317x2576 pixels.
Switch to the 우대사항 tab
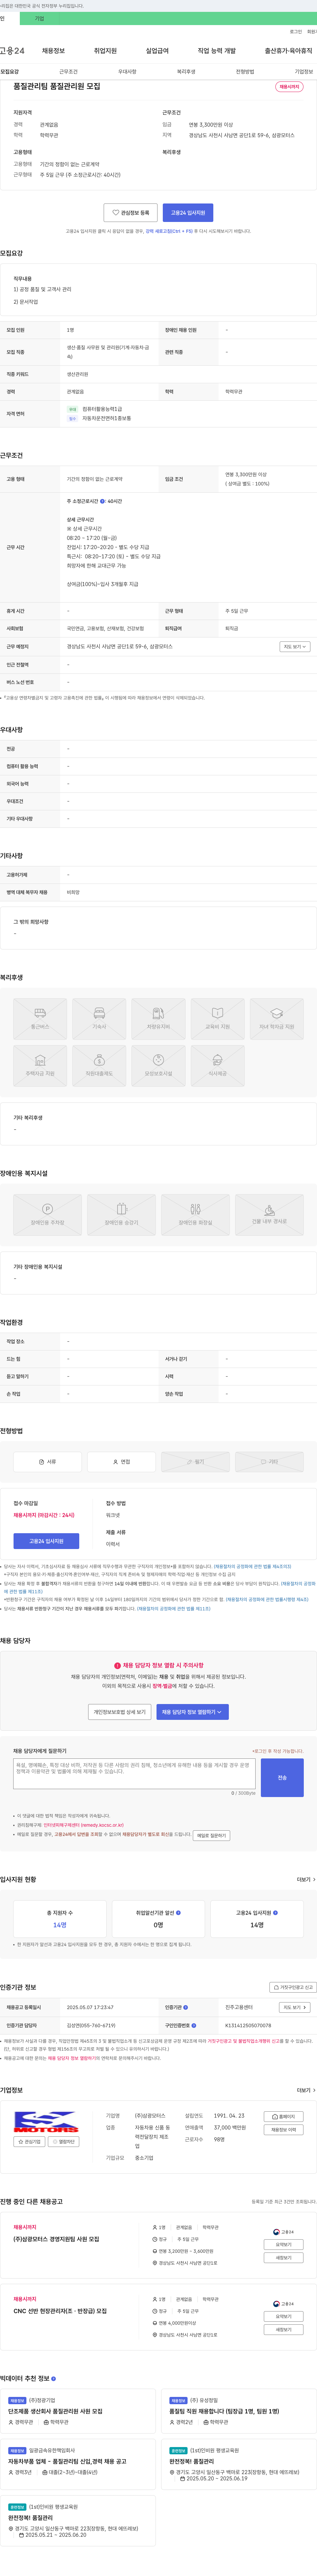pyautogui.click(x=127, y=72)
